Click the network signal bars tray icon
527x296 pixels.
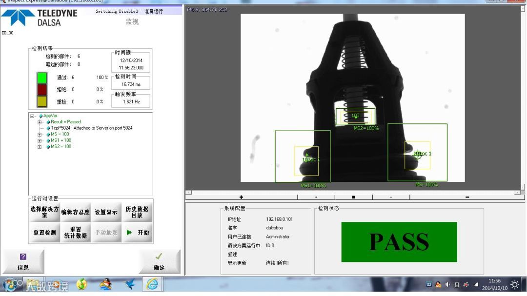pyautogui.click(x=475, y=285)
